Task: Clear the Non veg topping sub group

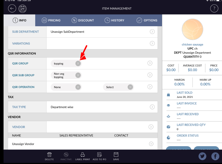Action: [x=78, y=75]
